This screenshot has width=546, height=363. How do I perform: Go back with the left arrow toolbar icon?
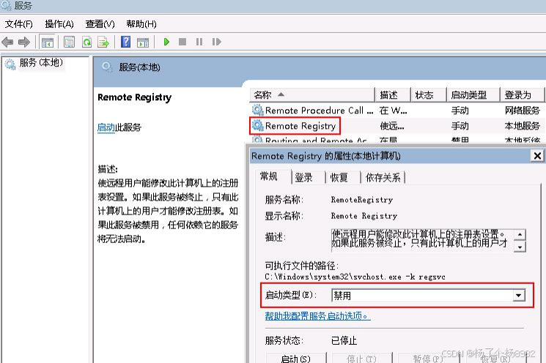[x=7, y=42]
